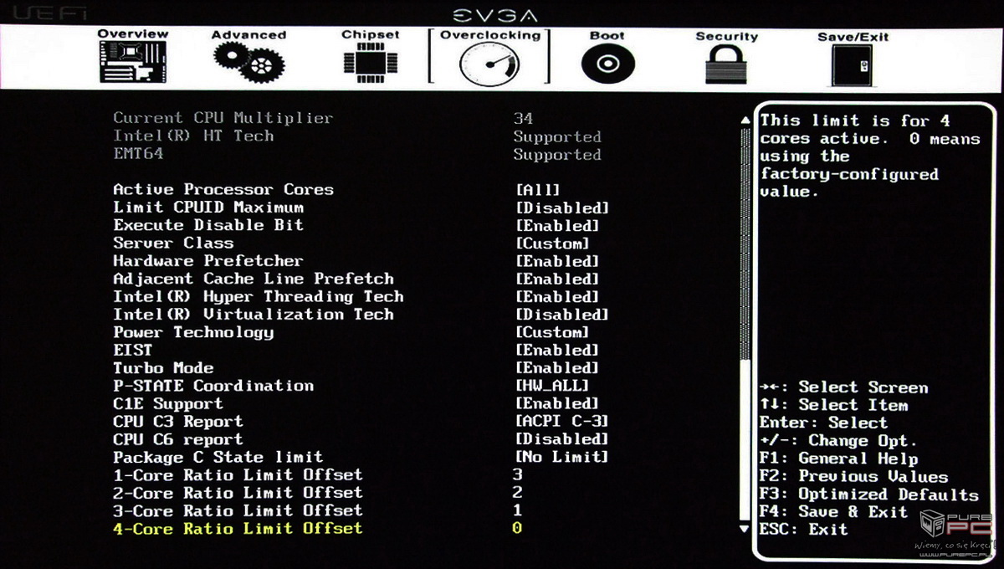
Task: Select the C1E Support label
Action: click(168, 403)
